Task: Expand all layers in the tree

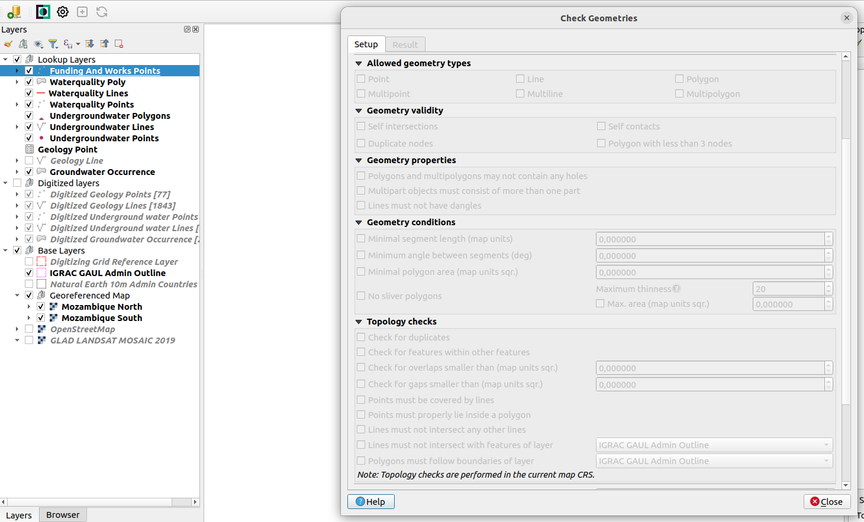Action: tap(89, 44)
